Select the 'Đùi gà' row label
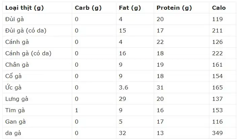This screenshot has height=139, width=237. tap(13, 19)
